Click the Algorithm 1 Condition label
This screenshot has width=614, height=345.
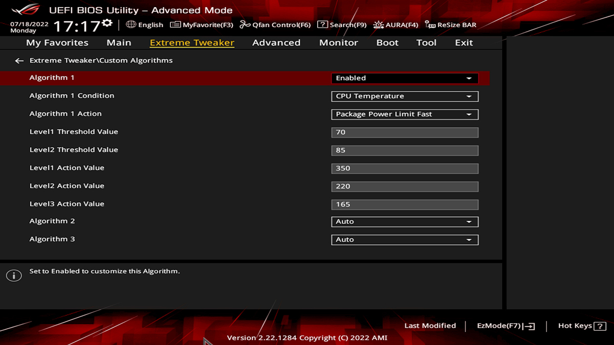72,96
